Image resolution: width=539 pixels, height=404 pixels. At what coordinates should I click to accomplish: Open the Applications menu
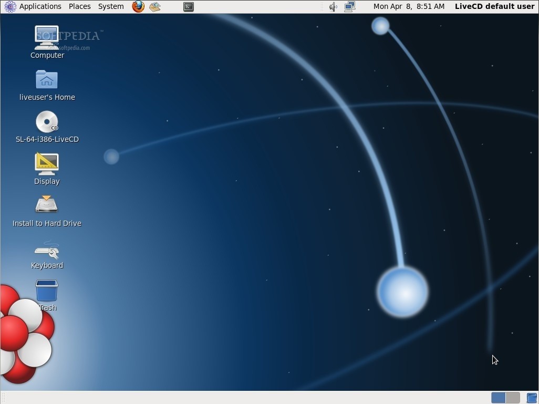click(40, 6)
